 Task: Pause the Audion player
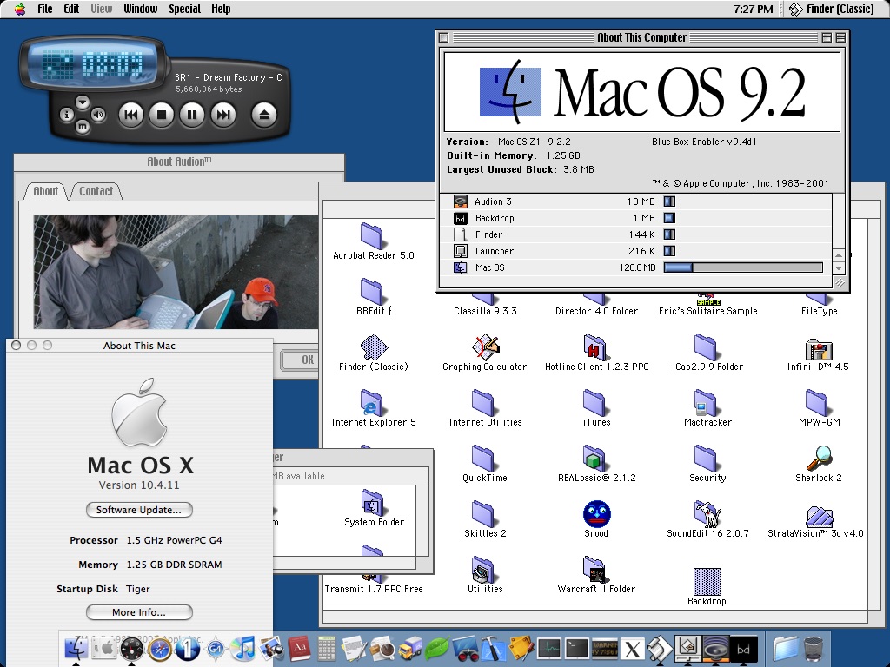(192, 116)
